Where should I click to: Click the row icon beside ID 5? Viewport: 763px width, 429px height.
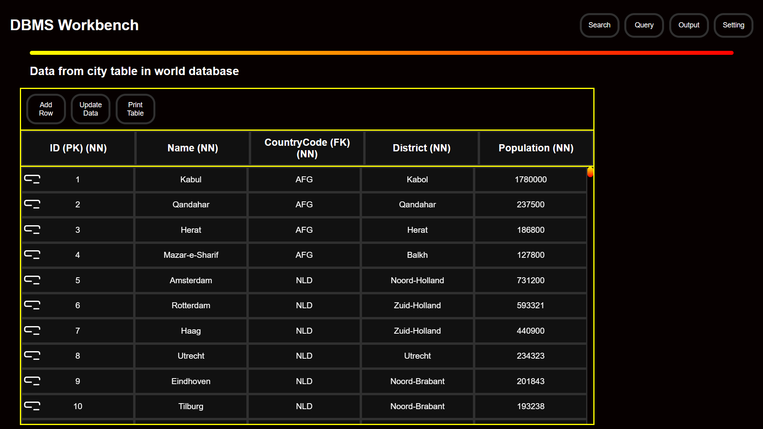click(32, 280)
